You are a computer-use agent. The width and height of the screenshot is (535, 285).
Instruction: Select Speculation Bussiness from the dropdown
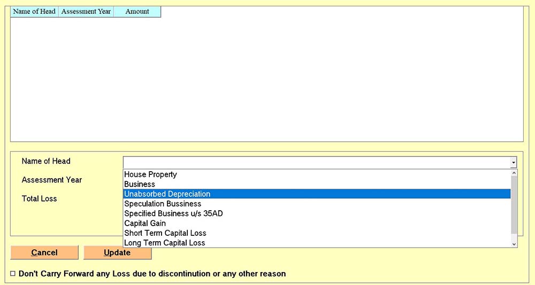163,204
